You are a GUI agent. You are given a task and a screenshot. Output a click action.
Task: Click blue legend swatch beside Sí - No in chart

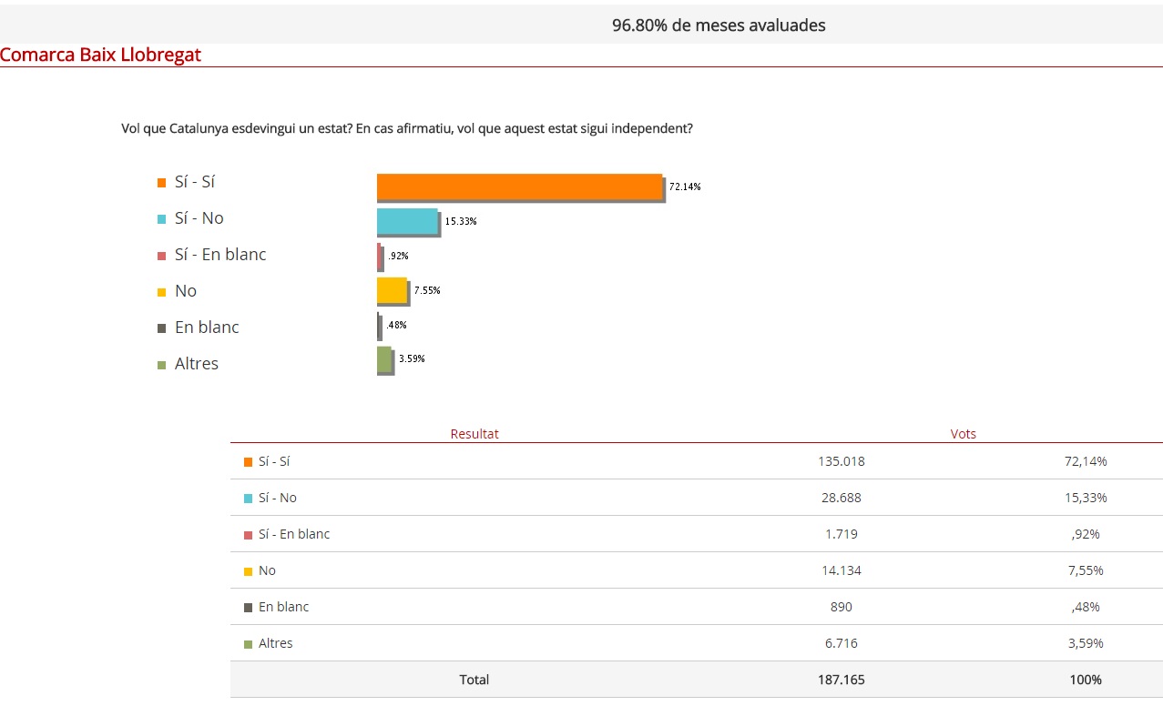tap(161, 219)
